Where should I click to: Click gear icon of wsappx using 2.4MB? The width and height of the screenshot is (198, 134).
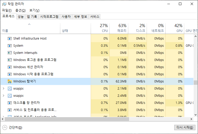[x=10, y=96]
